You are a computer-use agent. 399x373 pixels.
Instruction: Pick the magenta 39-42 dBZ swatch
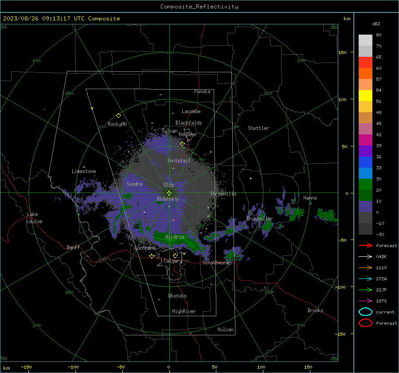coord(365,140)
